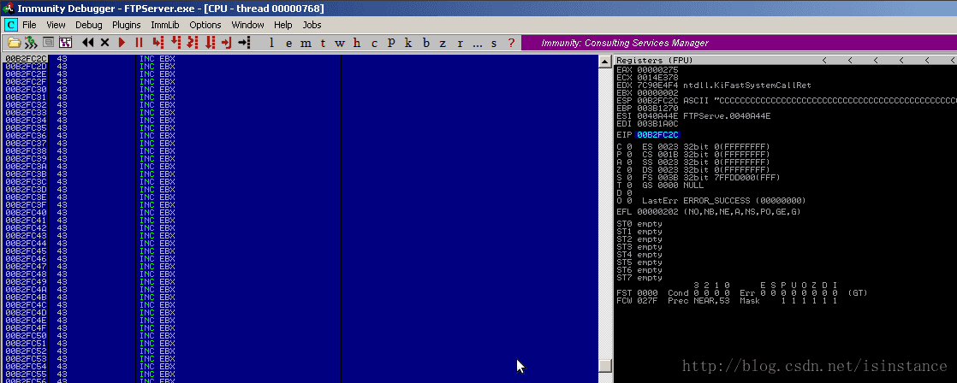Select the EAX 00000275 register value
The height and width of the screenshot is (383, 957).
(657, 70)
